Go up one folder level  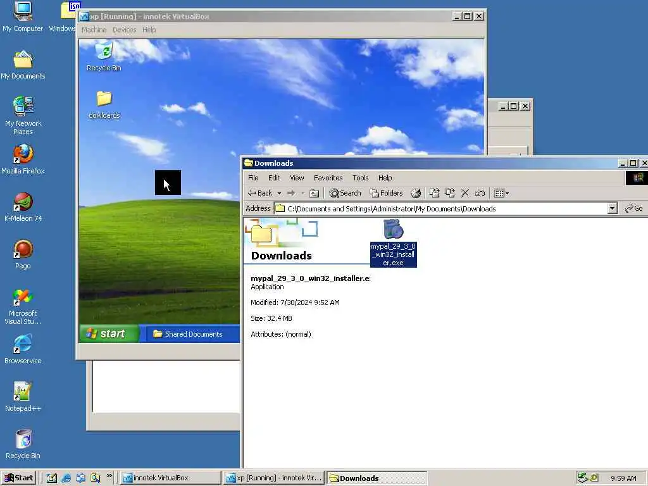(314, 193)
